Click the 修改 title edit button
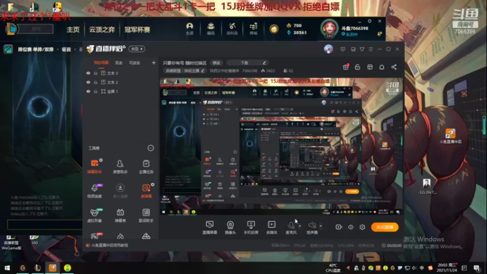This screenshot has height=274, width=487. (216, 63)
